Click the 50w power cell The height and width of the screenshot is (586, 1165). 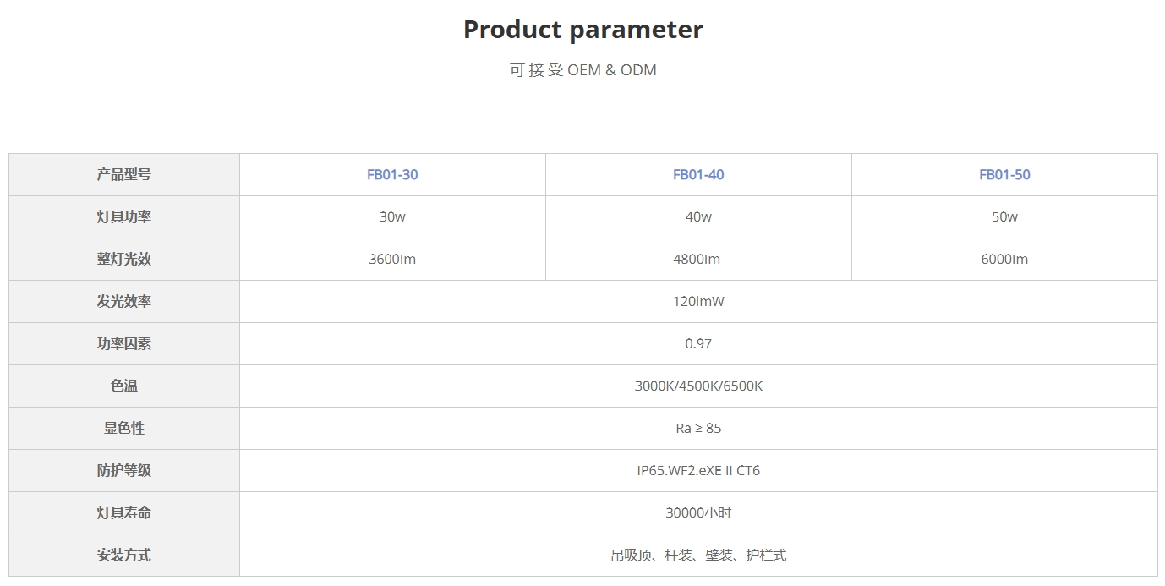click(1004, 217)
